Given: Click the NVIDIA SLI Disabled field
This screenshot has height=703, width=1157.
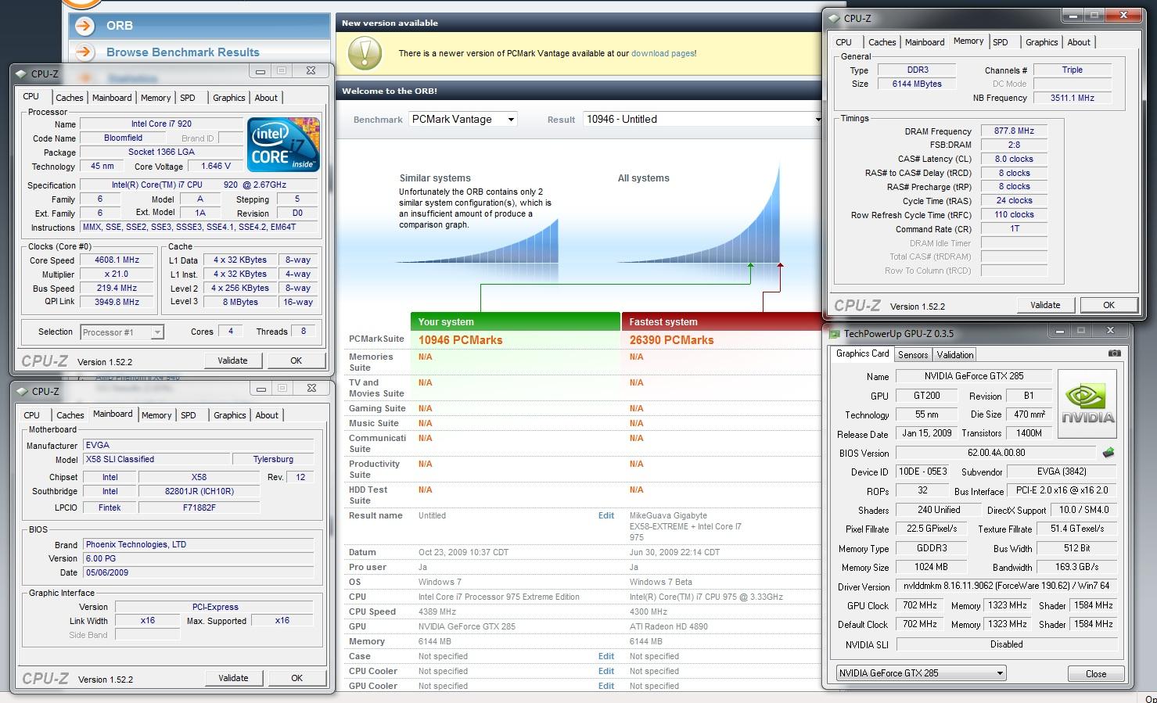Looking at the screenshot, I should click(1006, 644).
